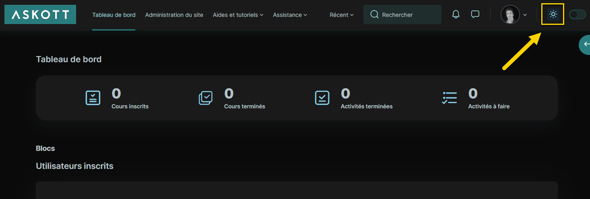Image resolution: width=590 pixels, height=199 pixels.
Task: Open the Récent dropdown
Action: pyautogui.click(x=342, y=15)
